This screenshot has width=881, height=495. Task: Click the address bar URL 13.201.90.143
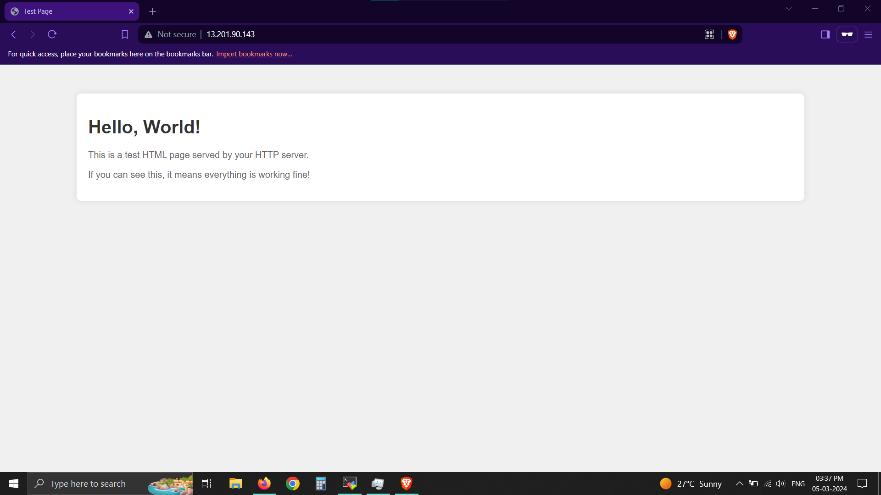(x=230, y=34)
